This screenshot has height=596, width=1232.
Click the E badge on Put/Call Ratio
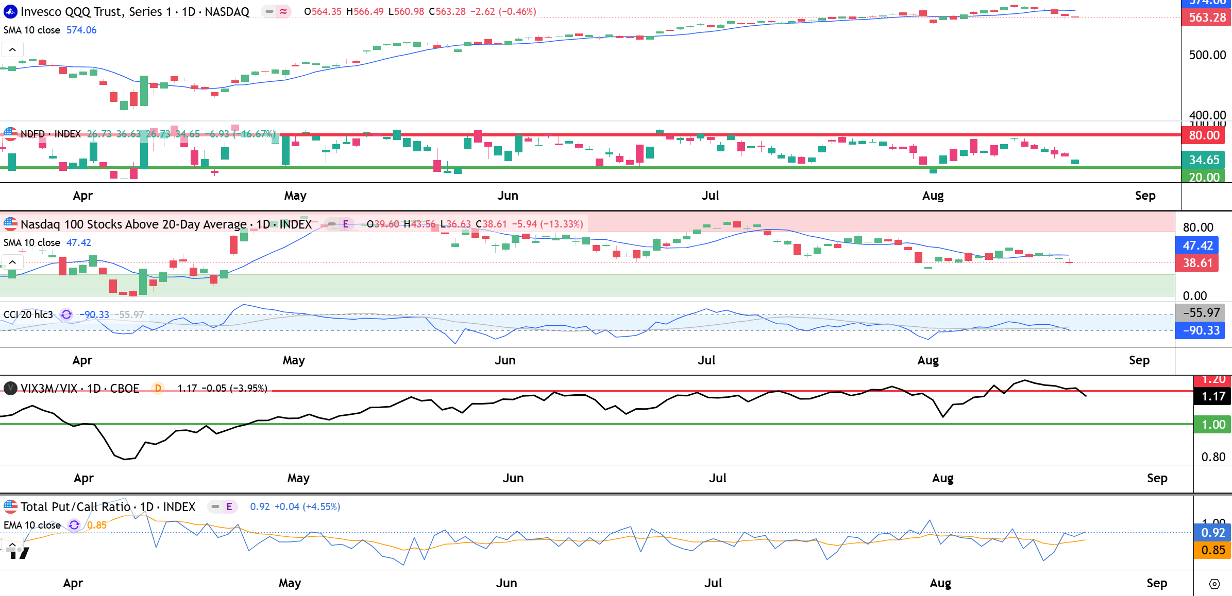pos(229,507)
